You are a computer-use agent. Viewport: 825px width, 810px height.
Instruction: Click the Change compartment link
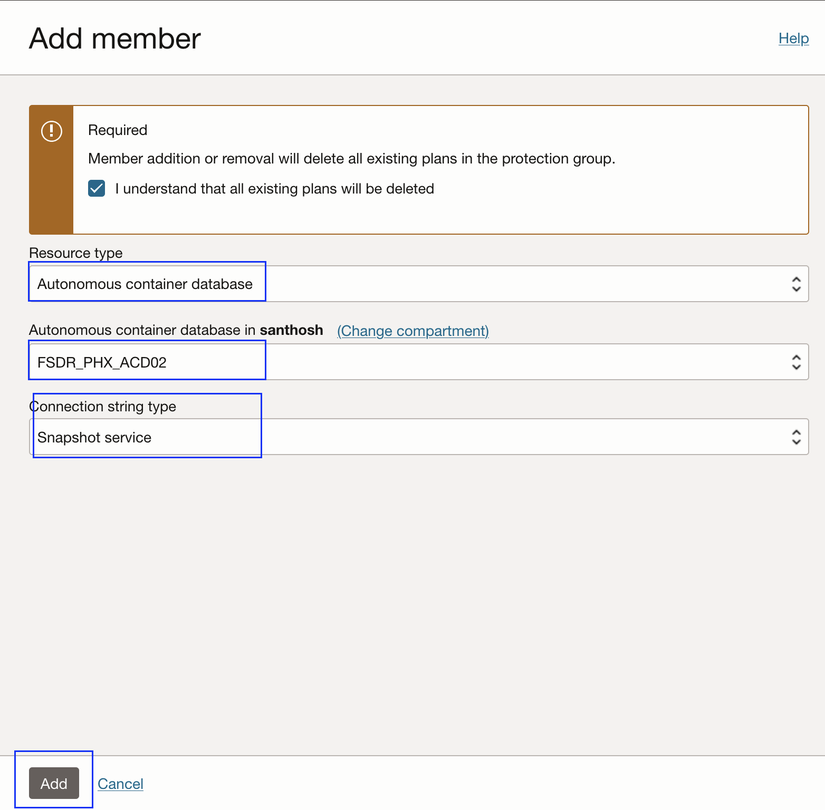pos(413,331)
